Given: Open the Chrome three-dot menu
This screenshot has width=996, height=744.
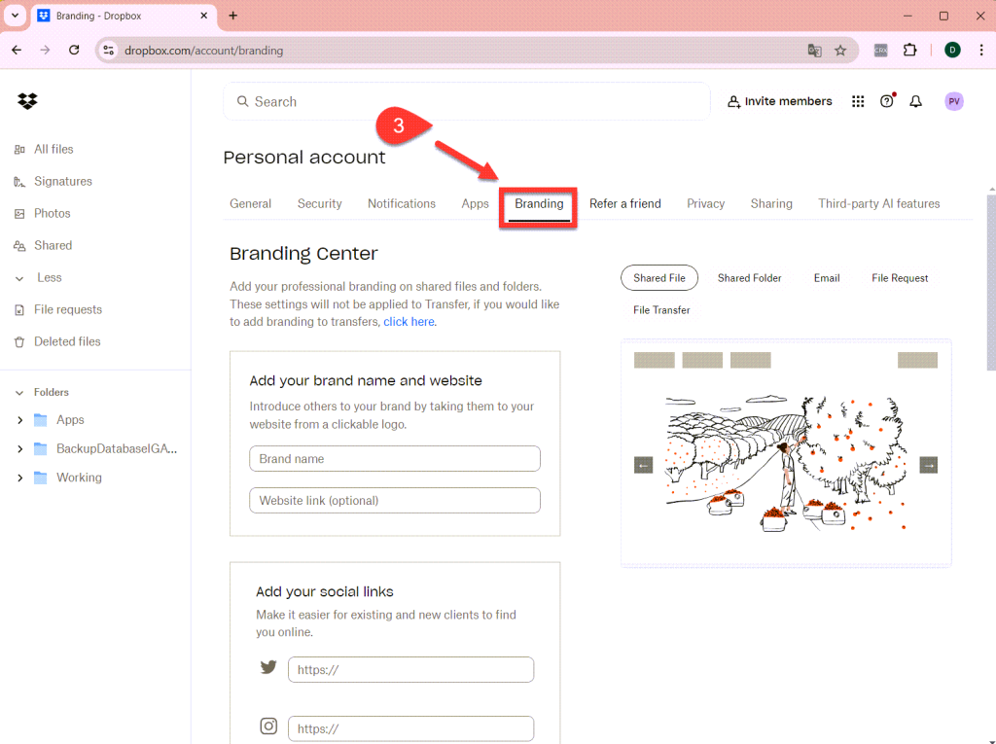Looking at the screenshot, I should (x=981, y=51).
